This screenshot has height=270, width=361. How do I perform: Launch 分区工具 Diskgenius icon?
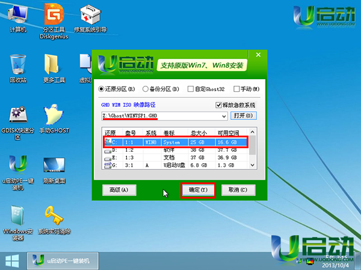pos(54,22)
